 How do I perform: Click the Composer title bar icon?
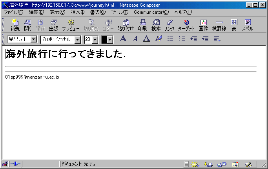point(5,5)
